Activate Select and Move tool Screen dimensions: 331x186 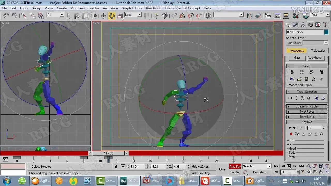[103, 16]
